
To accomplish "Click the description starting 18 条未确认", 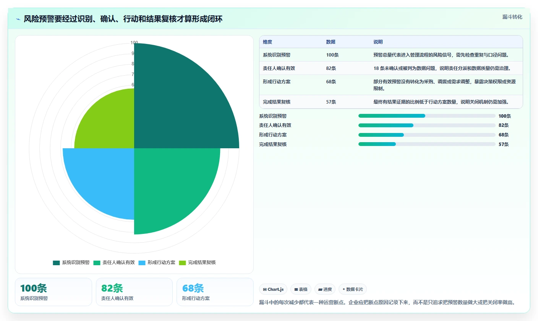I will pyautogui.click(x=442, y=68).
